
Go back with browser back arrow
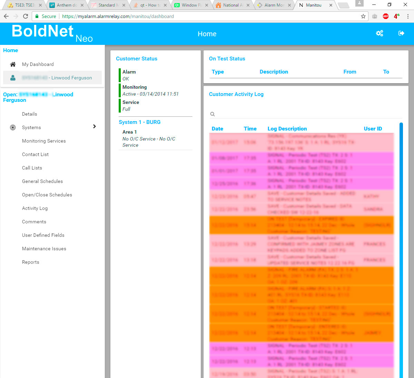click(6, 16)
